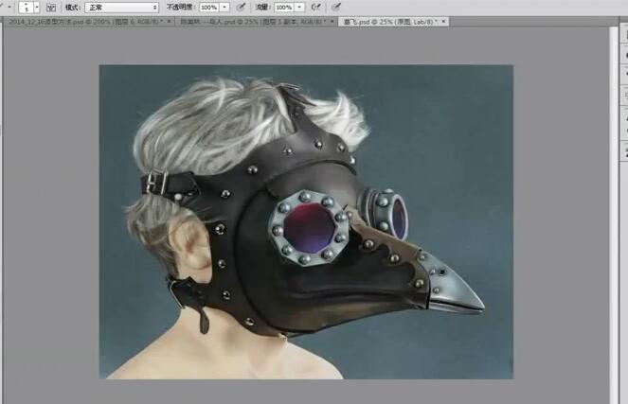
Task: Click the plague mask image on canvas
Action: [306, 221]
